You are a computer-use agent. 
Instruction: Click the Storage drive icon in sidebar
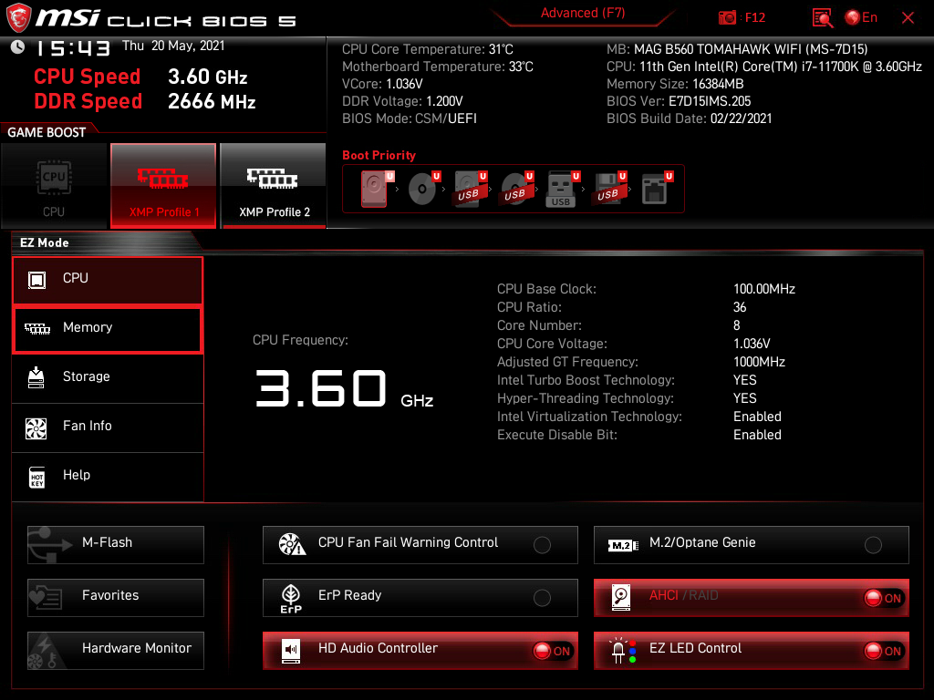coord(36,377)
